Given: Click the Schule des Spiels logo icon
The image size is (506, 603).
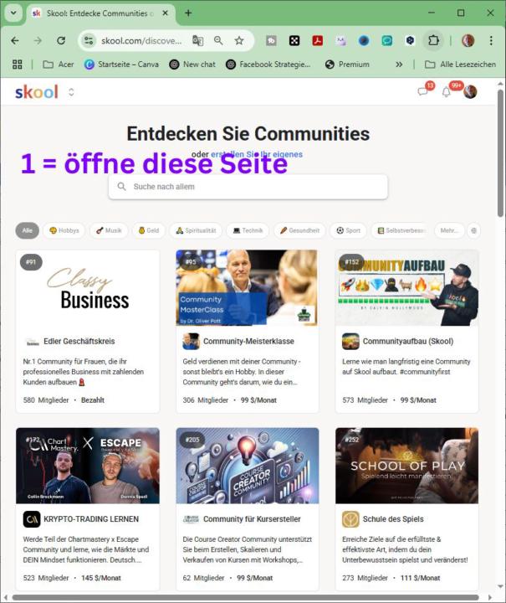Looking at the screenshot, I should click(350, 518).
